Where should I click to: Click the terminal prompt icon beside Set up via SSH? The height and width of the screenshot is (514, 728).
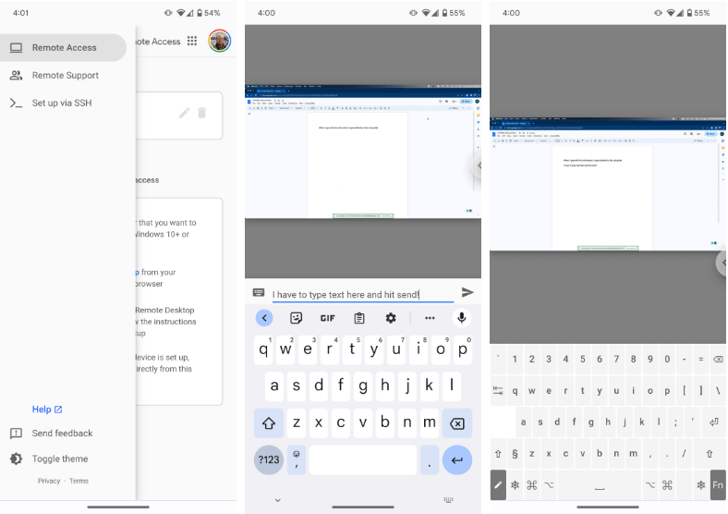[x=17, y=104]
